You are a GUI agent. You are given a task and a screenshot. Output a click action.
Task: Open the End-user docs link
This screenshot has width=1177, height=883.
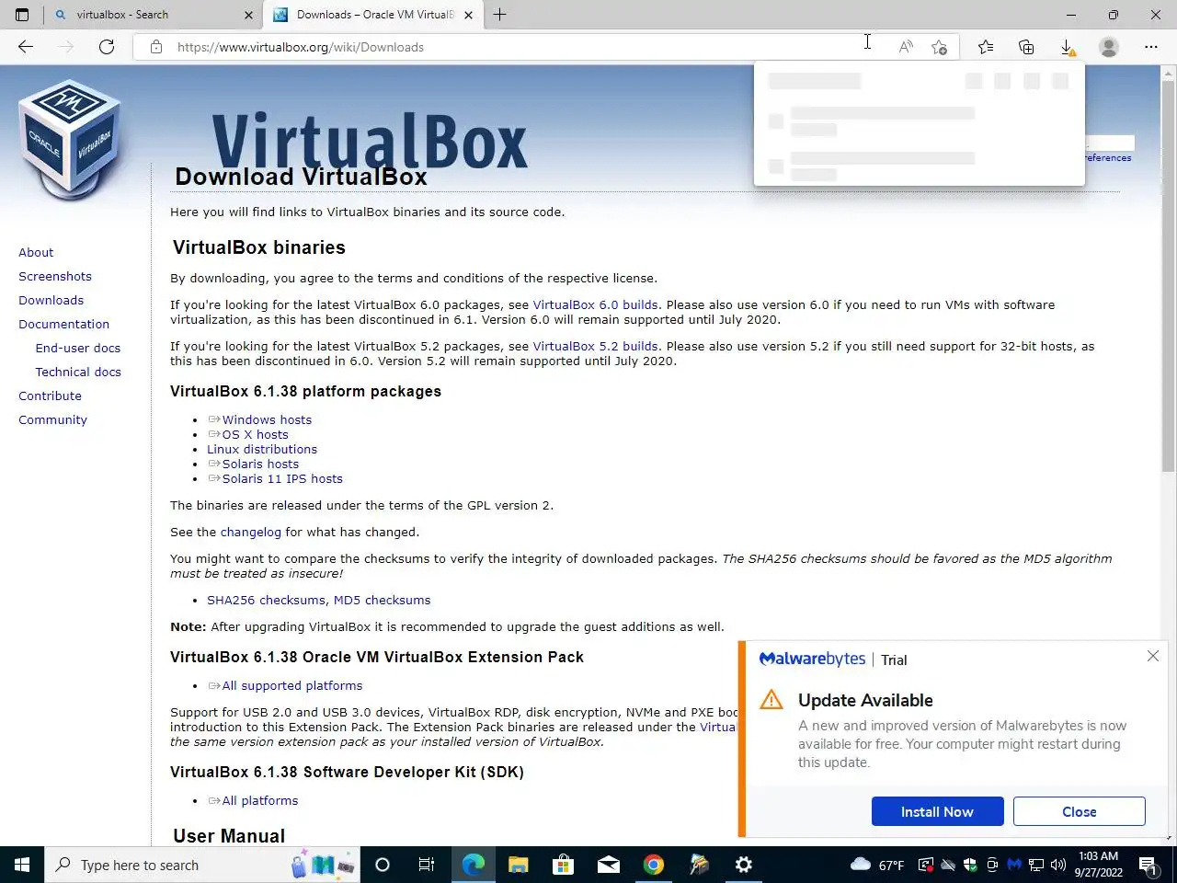pos(78,348)
